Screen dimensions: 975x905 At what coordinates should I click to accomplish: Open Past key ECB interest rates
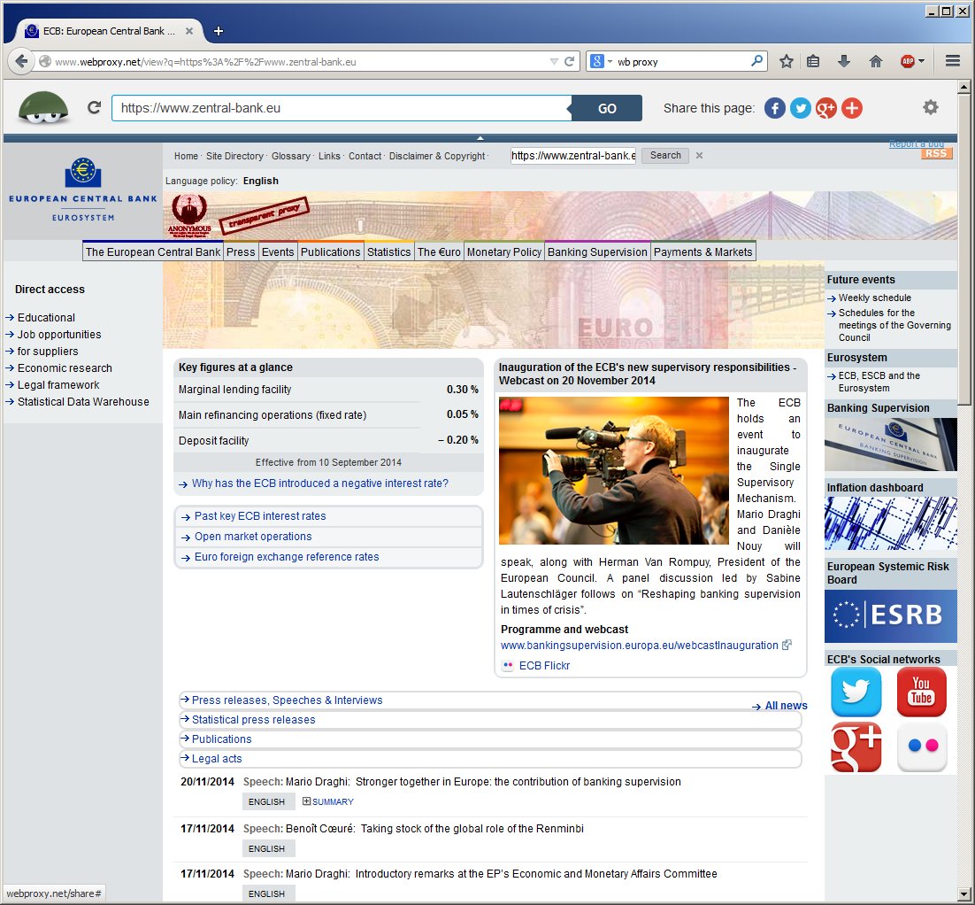coord(260,516)
